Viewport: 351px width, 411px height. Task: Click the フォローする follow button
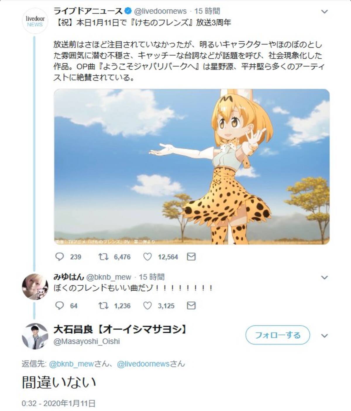coord(277,335)
